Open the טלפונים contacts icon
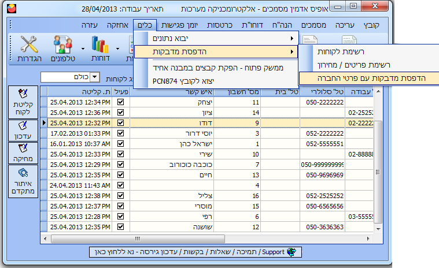Viewport: 439px width, 268px height. (x=63, y=49)
